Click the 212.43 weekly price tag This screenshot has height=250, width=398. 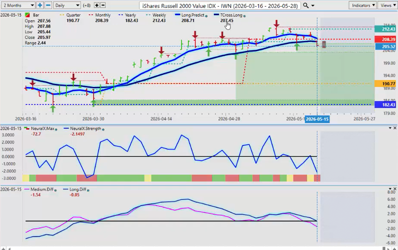coord(385,29)
